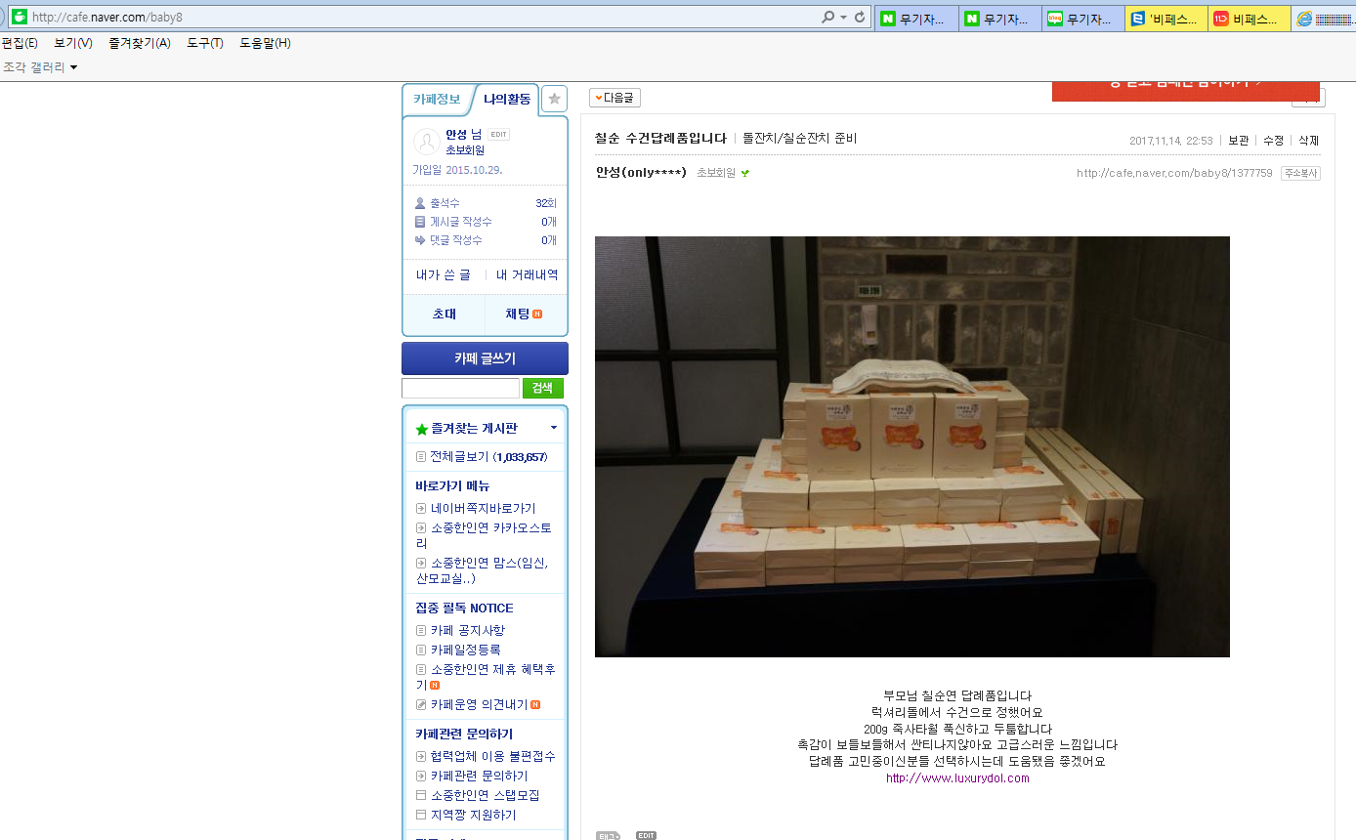Open the 도움말(H) menu
Image resolution: width=1356 pixels, height=840 pixels.
click(x=265, y=43)
